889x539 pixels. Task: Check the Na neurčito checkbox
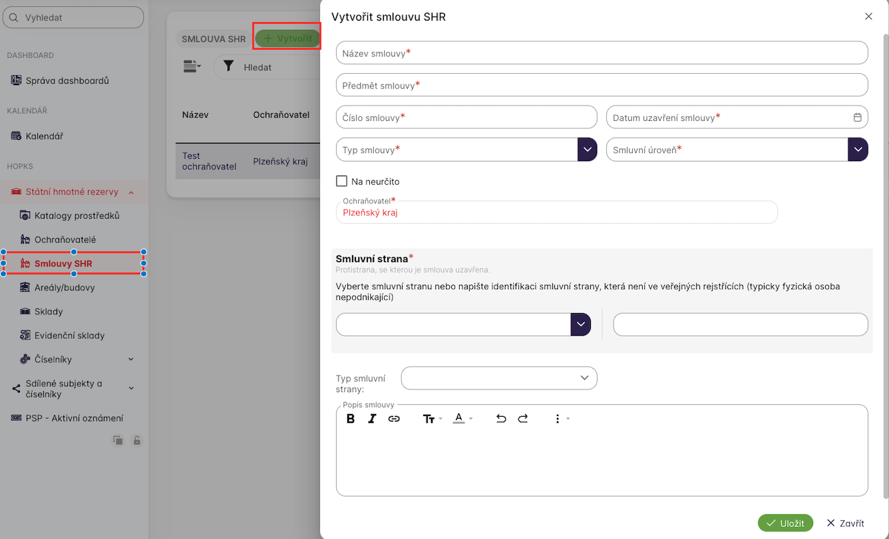[x=342, y=181]
